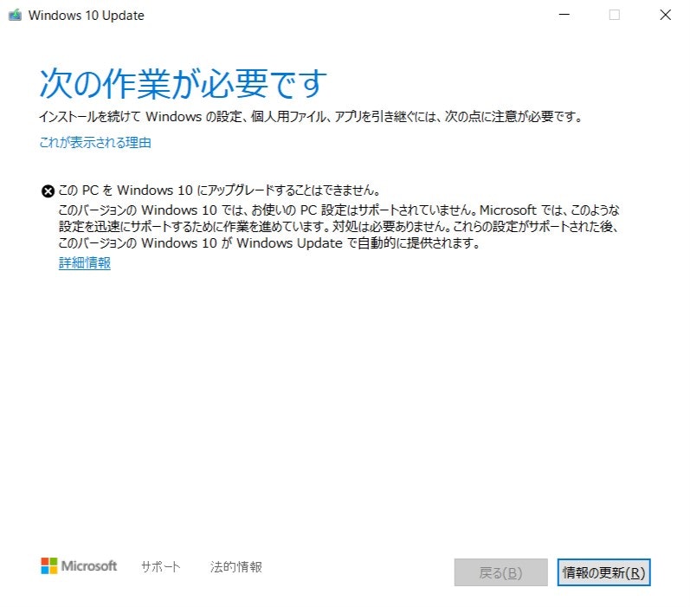Click the black X error icon
This screenshot has width=690, height=607.
48,191
